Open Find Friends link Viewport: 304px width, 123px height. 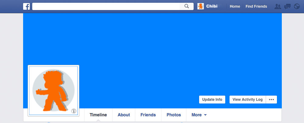pos(256,6)
